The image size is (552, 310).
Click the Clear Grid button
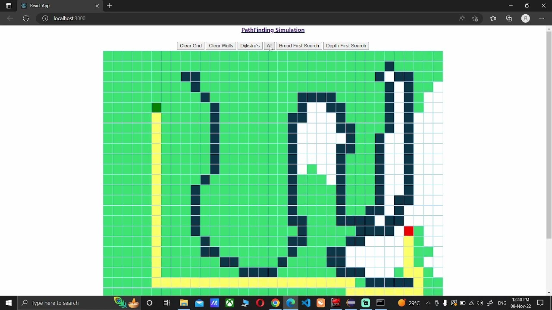(x=191, y=46)
